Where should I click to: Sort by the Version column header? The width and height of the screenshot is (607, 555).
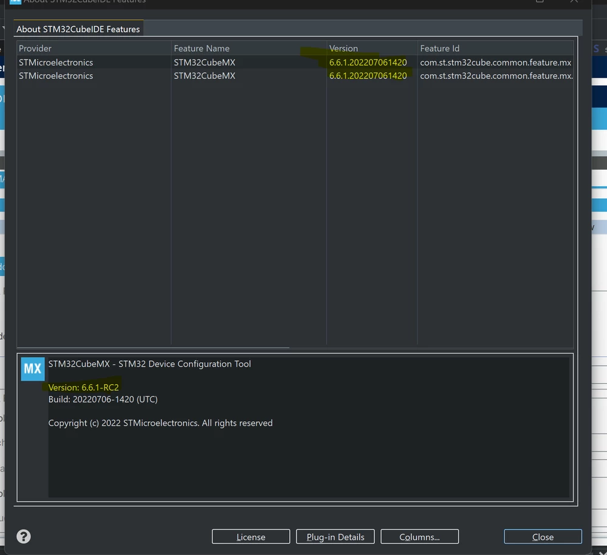pyautogui.click(x=372, y=49)
